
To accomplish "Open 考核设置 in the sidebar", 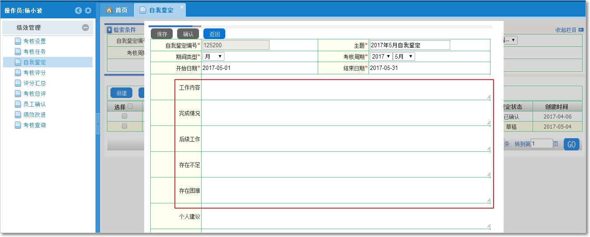I will pos(35,41).
